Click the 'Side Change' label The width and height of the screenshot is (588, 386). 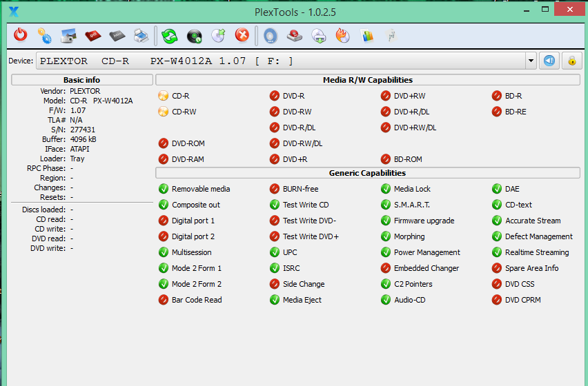point(304,284)
